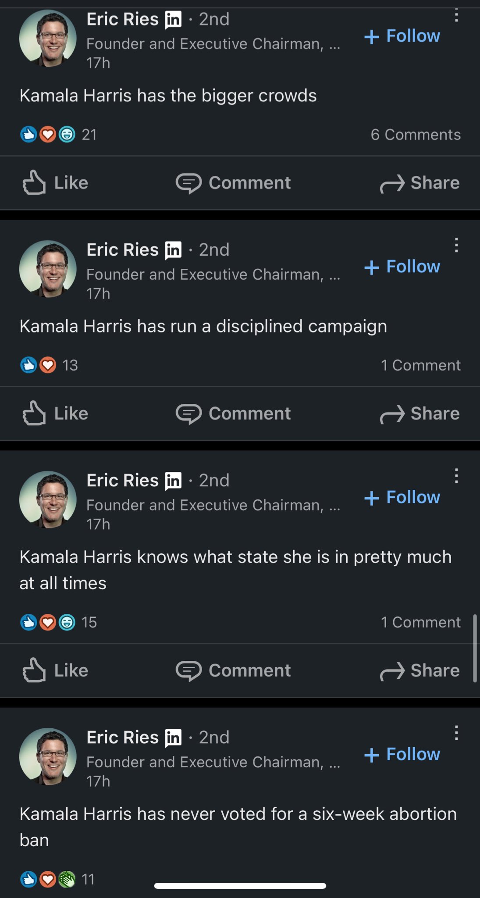Open more options on "disciplined campaign" post

[x=456, y=246]
